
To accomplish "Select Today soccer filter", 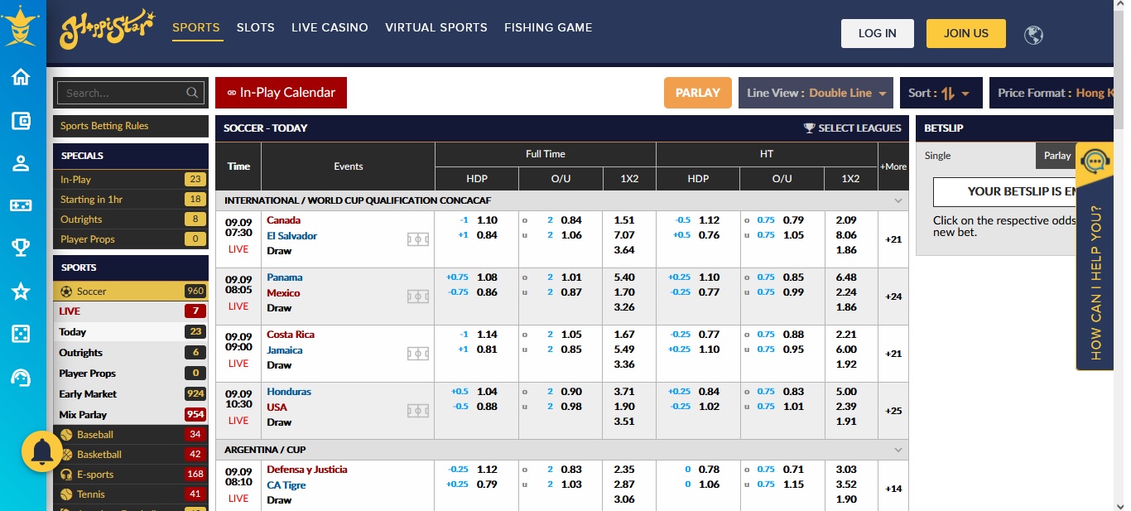I will pyautogui.click(x=131, y=332).
